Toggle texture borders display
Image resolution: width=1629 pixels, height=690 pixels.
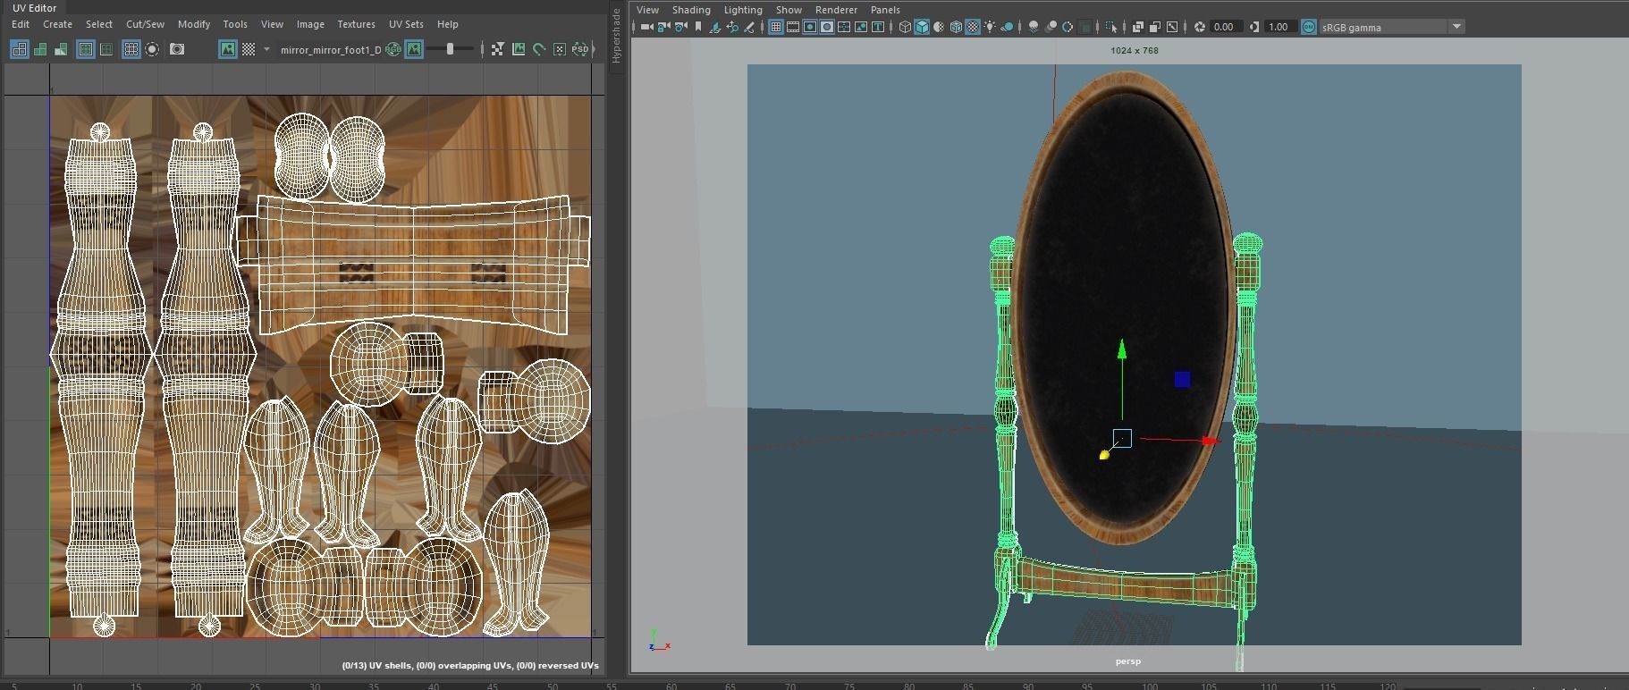86,49
